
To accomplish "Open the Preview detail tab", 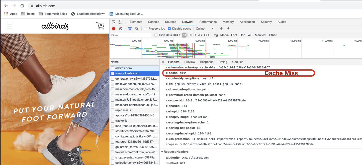I will [x=190, y=62].
